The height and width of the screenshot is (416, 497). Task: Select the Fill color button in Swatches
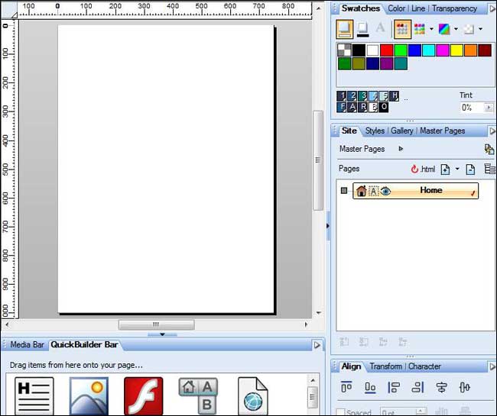(344, 28)
